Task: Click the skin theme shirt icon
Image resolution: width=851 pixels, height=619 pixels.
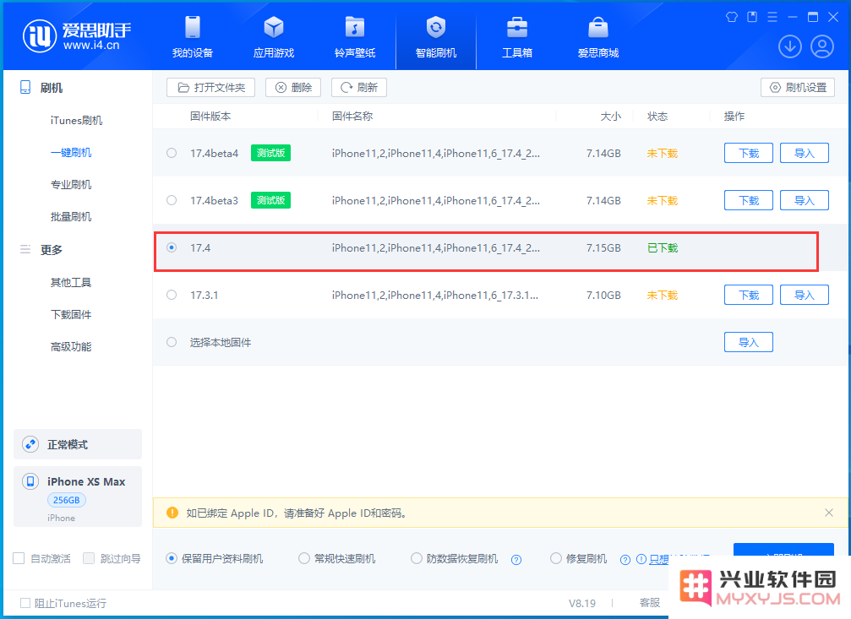Action: tap(732, 17)
